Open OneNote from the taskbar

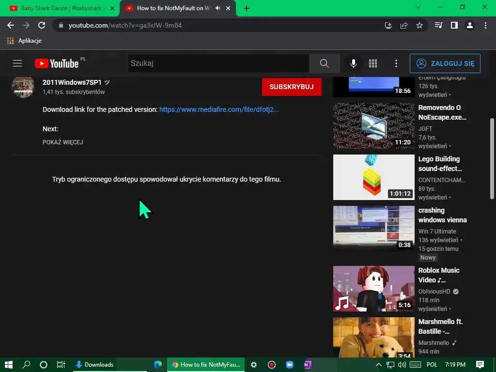[x=308, y=365]
